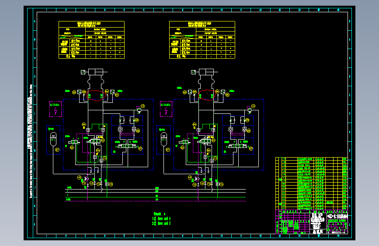Click the filter symbol below the right circuit
379x246 pixels.
coord(197,179)
